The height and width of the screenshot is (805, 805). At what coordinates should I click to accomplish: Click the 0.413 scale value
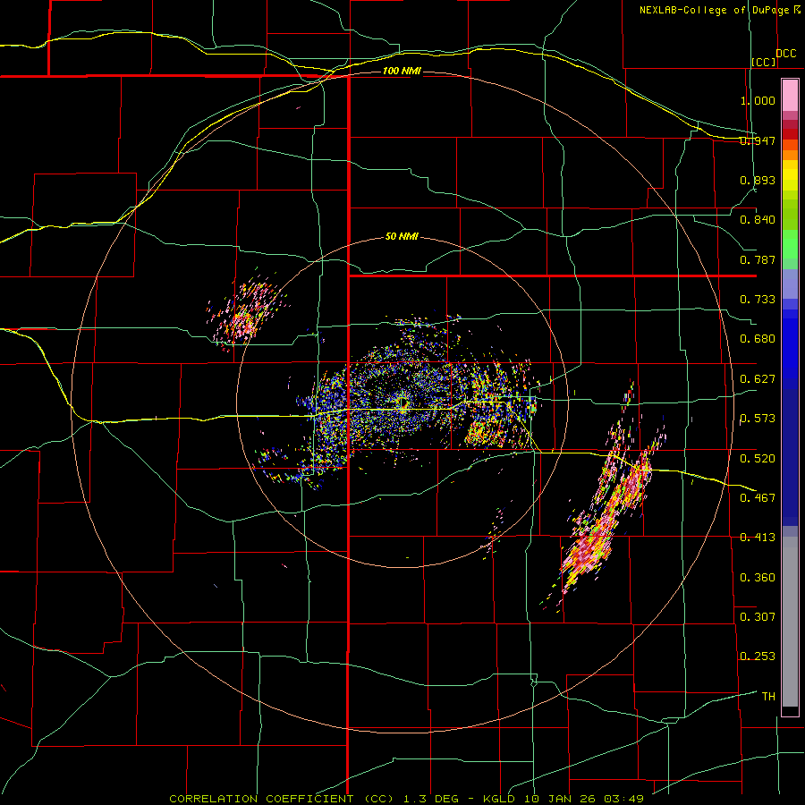pyautogui.click(x=758, y=538)
